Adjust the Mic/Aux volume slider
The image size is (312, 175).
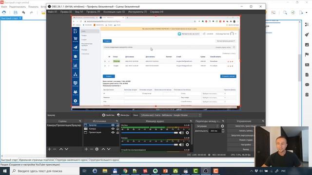[150, 133]
